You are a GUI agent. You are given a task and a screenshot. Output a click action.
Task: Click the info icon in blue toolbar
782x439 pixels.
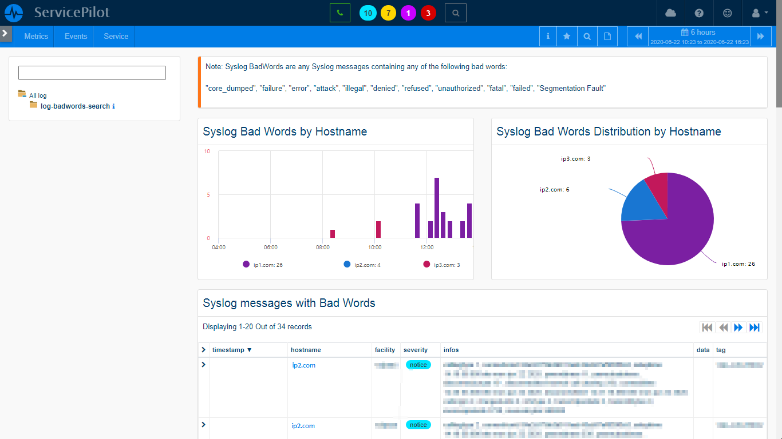[x=548, y=37]
